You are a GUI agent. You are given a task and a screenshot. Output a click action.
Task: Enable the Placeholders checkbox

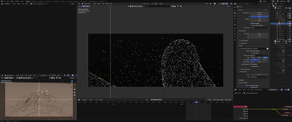click(251, 66)
